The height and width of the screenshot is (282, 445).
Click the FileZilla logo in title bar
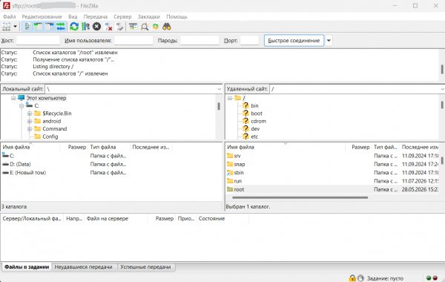[6, 5]
